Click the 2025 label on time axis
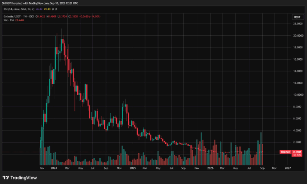The height and width of the screenshot is (184, 307). pos(133,168)
